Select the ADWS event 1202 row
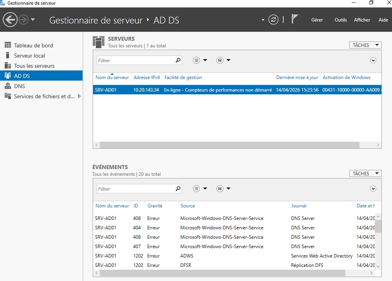 coord(234,256)
